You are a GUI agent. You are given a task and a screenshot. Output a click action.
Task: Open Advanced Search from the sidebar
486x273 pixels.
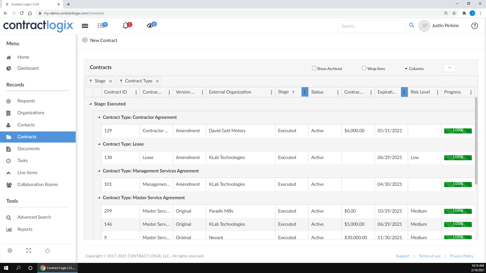pos(34,217)
